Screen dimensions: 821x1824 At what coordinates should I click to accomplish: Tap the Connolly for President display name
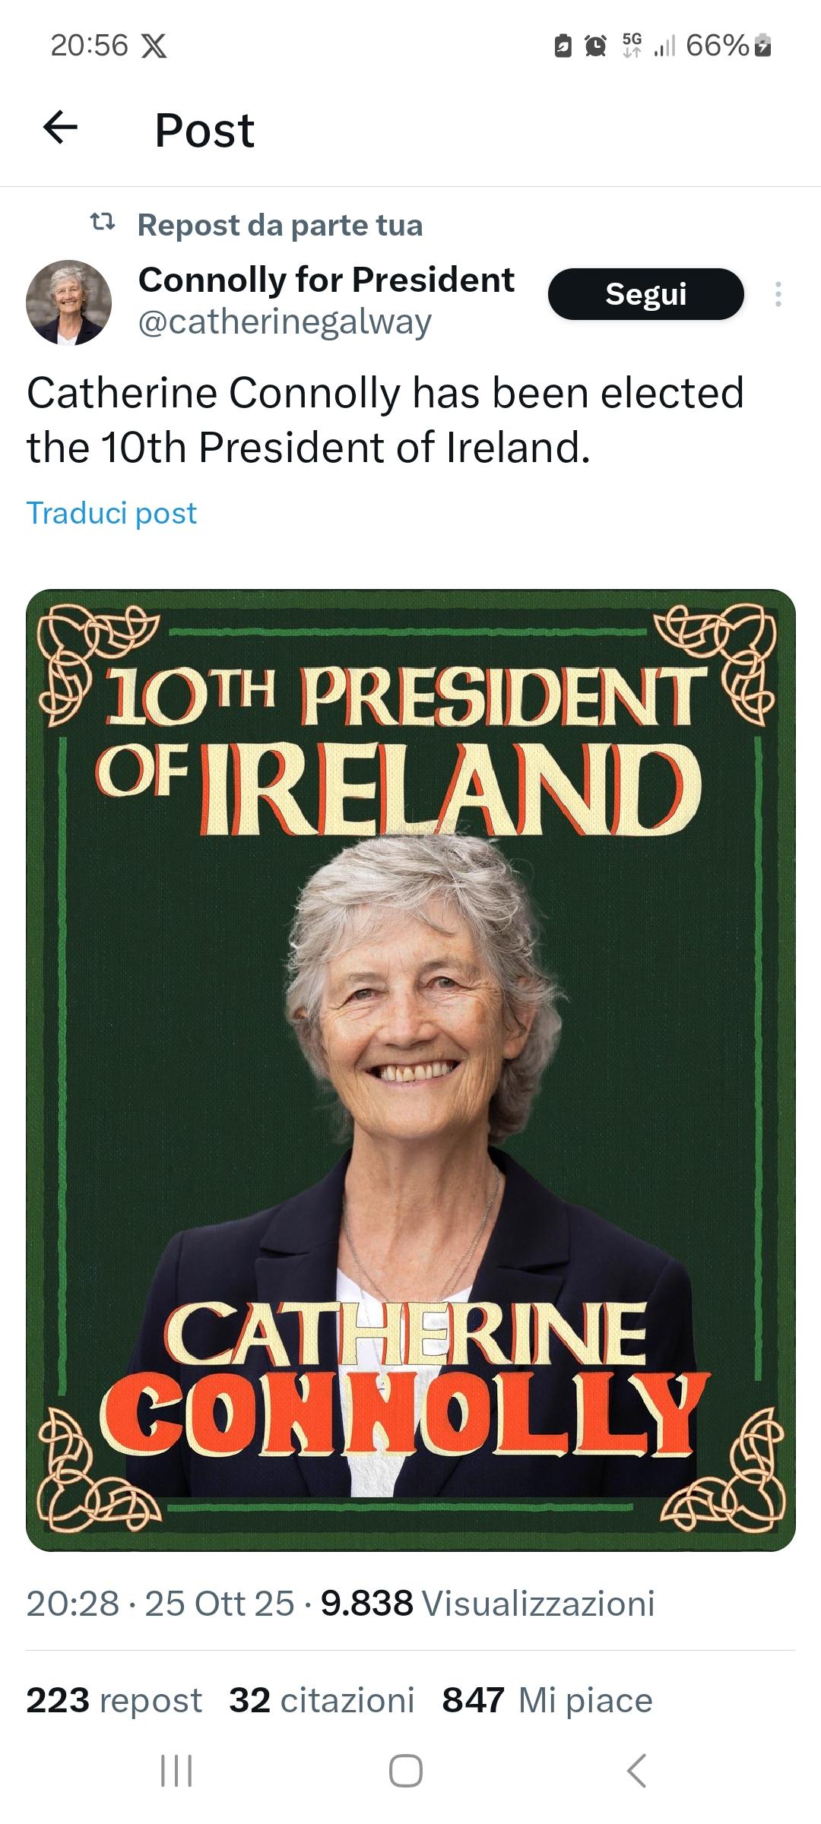(326, 280)
